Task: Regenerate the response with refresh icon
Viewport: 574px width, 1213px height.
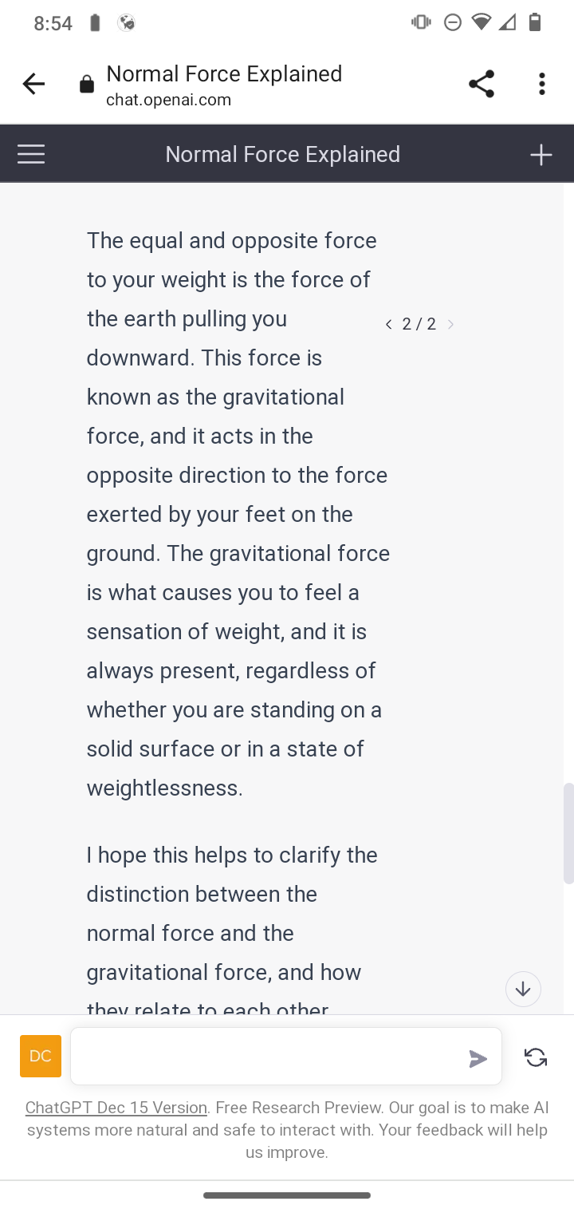Action: pyautogui.click(x=536, y=1057)
